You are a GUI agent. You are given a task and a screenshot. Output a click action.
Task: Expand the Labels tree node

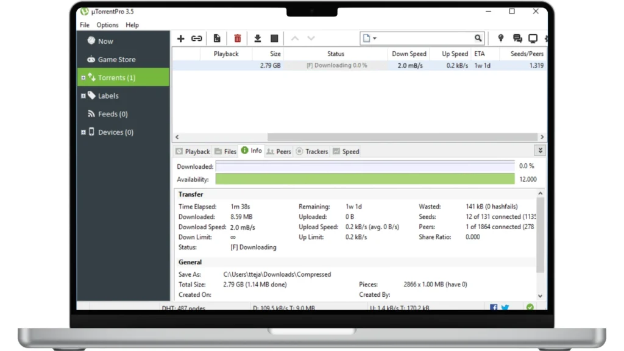pos(83,96)
